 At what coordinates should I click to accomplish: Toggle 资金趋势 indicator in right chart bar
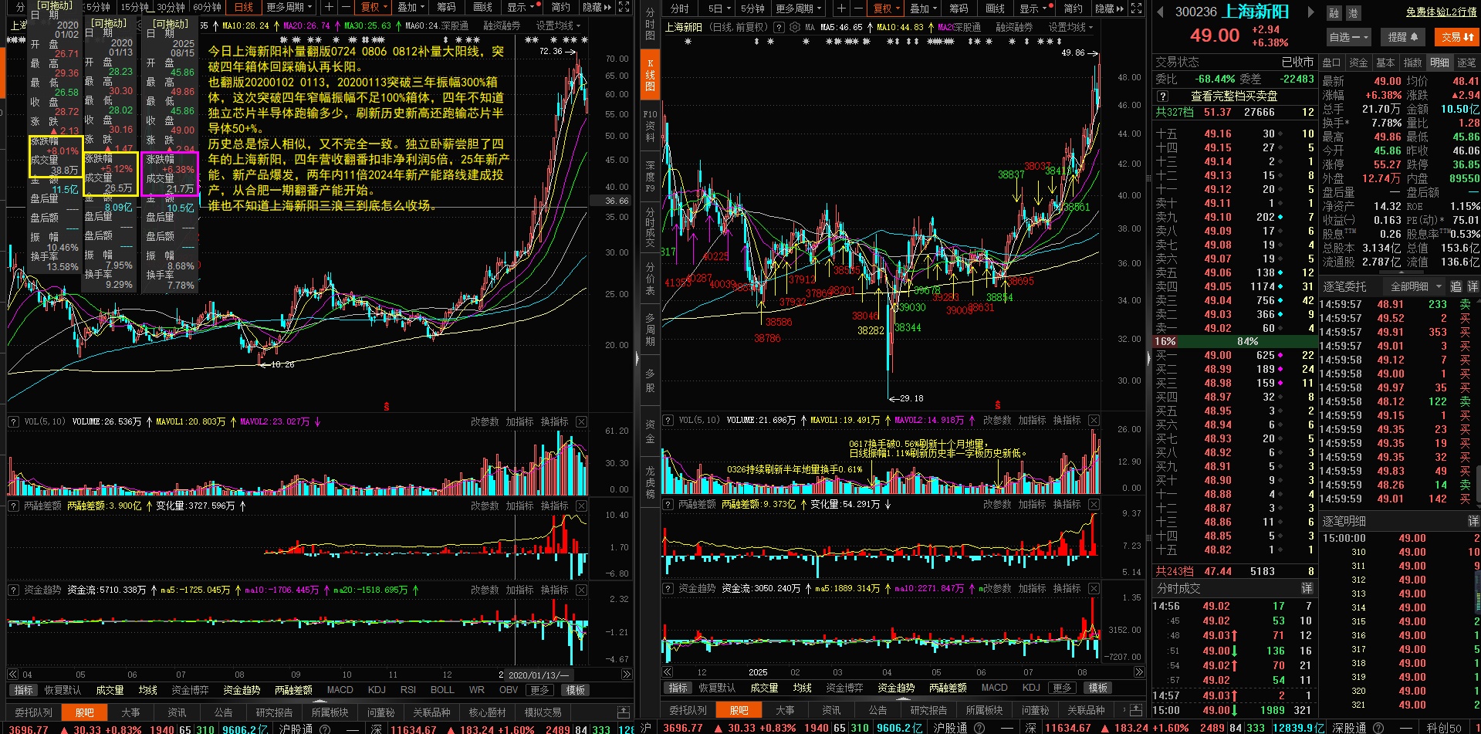coord(896,688)
